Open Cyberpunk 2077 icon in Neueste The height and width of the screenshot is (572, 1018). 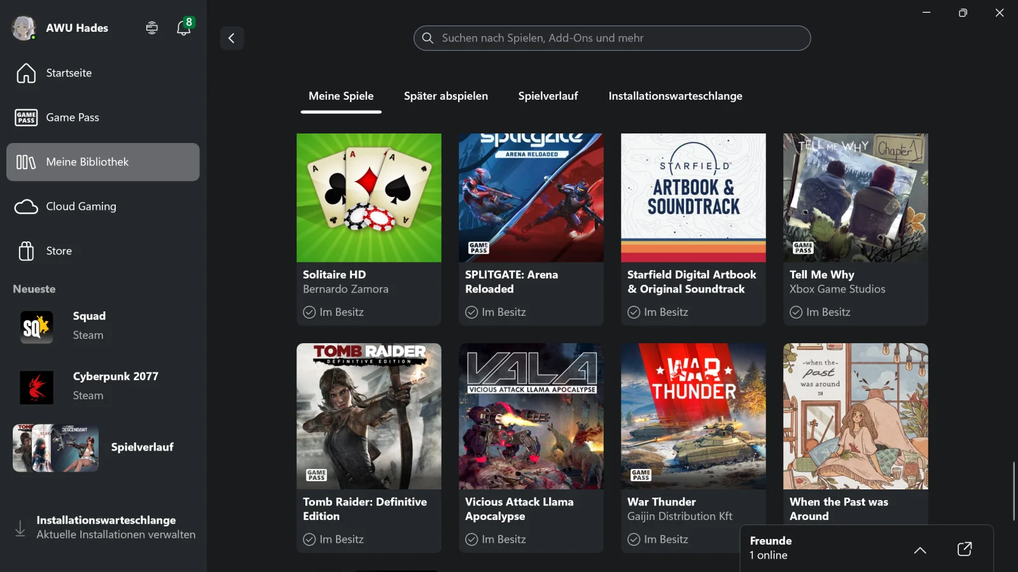36,388
